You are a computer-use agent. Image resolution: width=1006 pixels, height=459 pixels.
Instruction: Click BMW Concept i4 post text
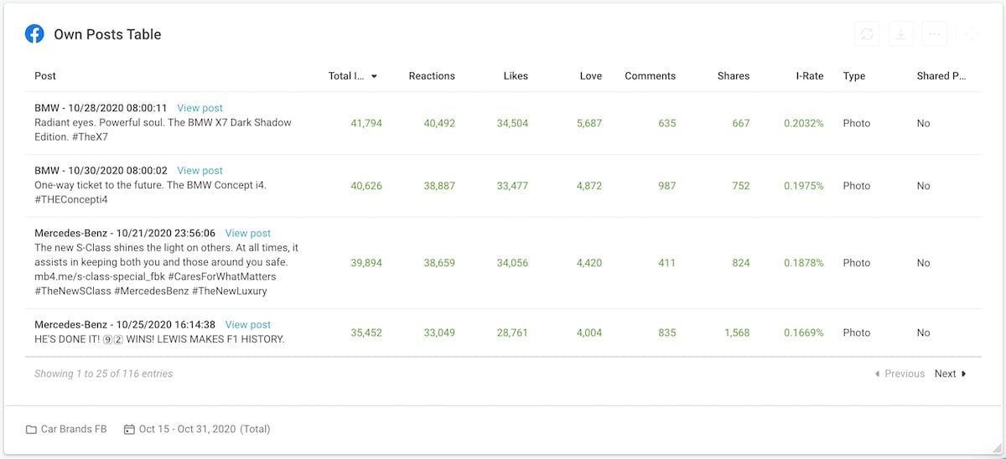150,193
